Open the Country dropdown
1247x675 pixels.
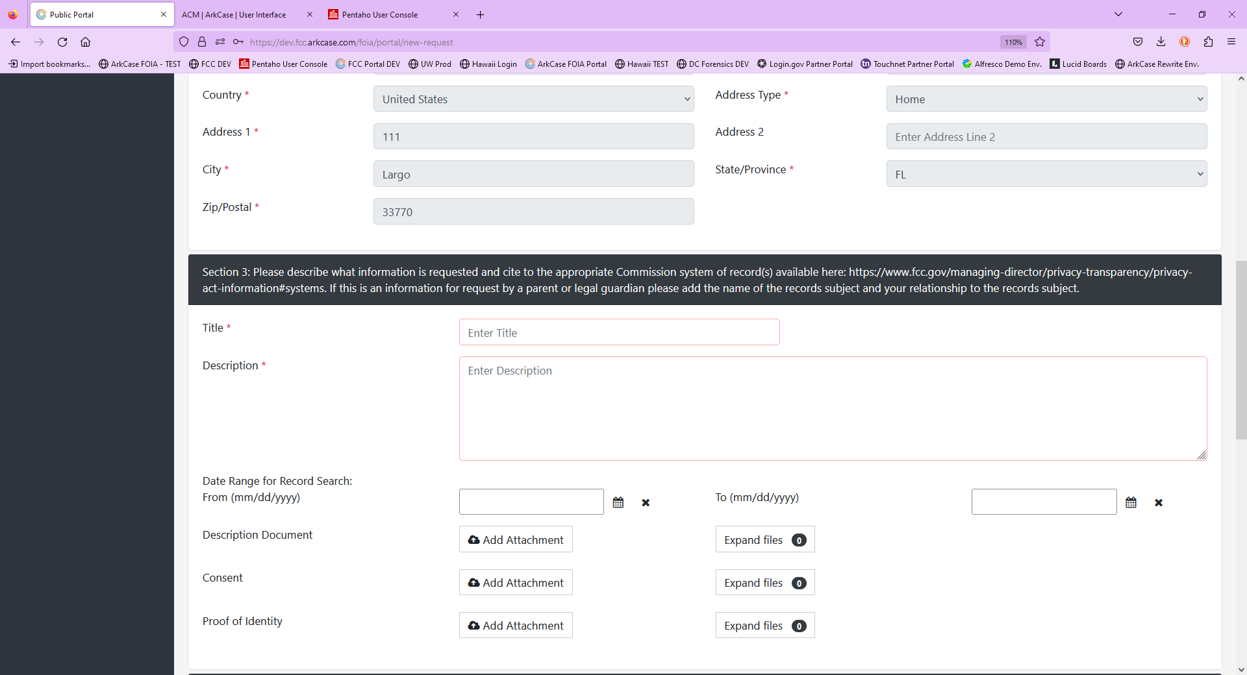click(x=534, y=99)
